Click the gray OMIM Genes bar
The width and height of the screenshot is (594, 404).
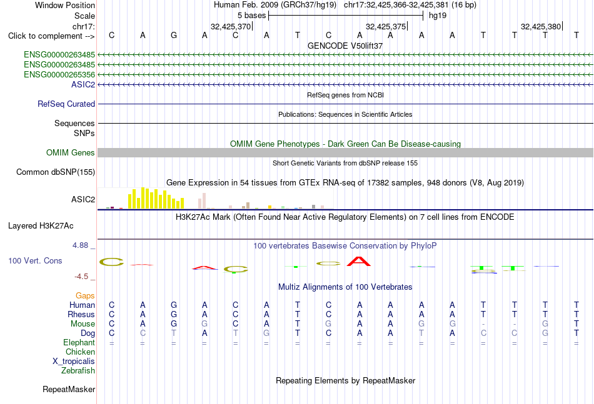pos(346,152)
